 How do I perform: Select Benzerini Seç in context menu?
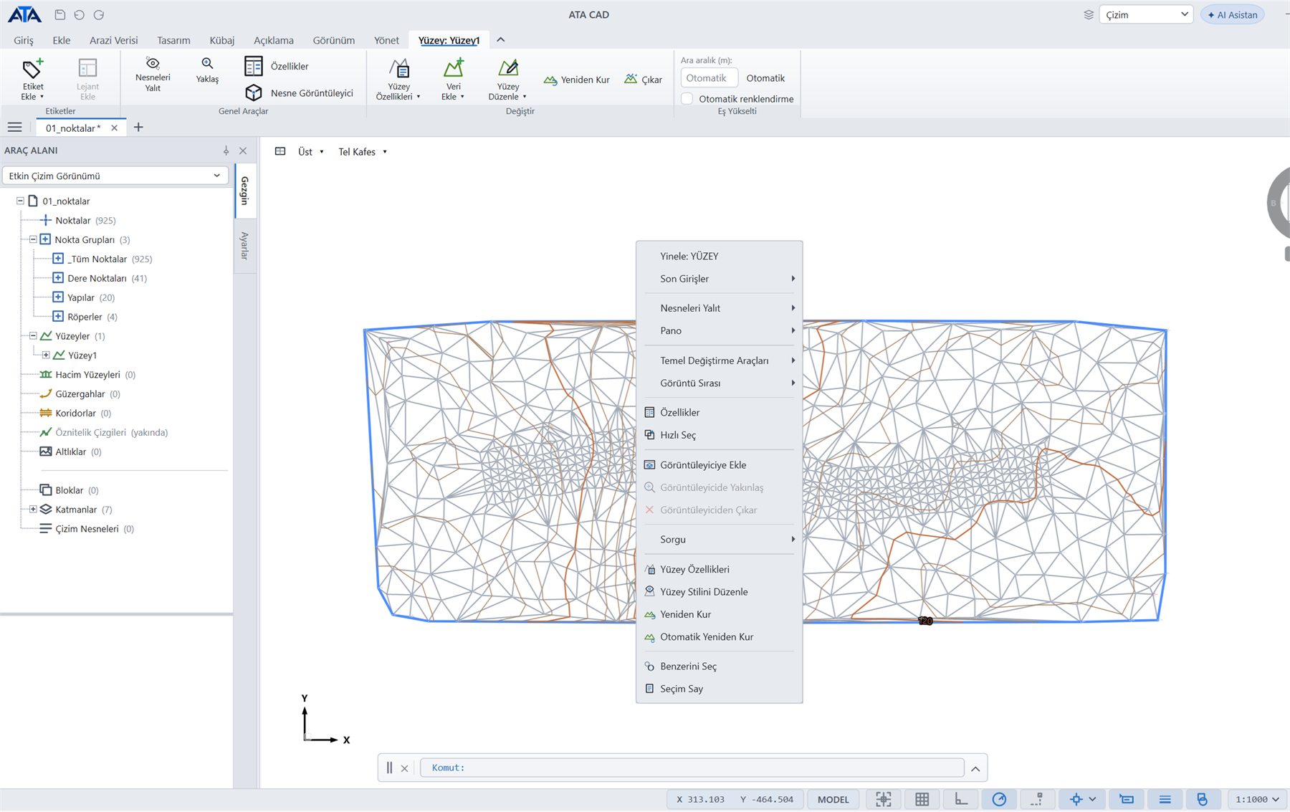720,666
